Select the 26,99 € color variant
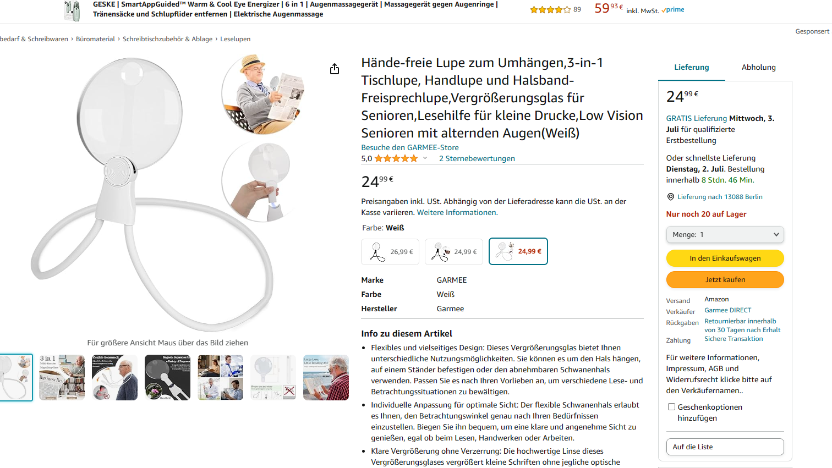The image size is (832, 468). (x=390, y=252)
